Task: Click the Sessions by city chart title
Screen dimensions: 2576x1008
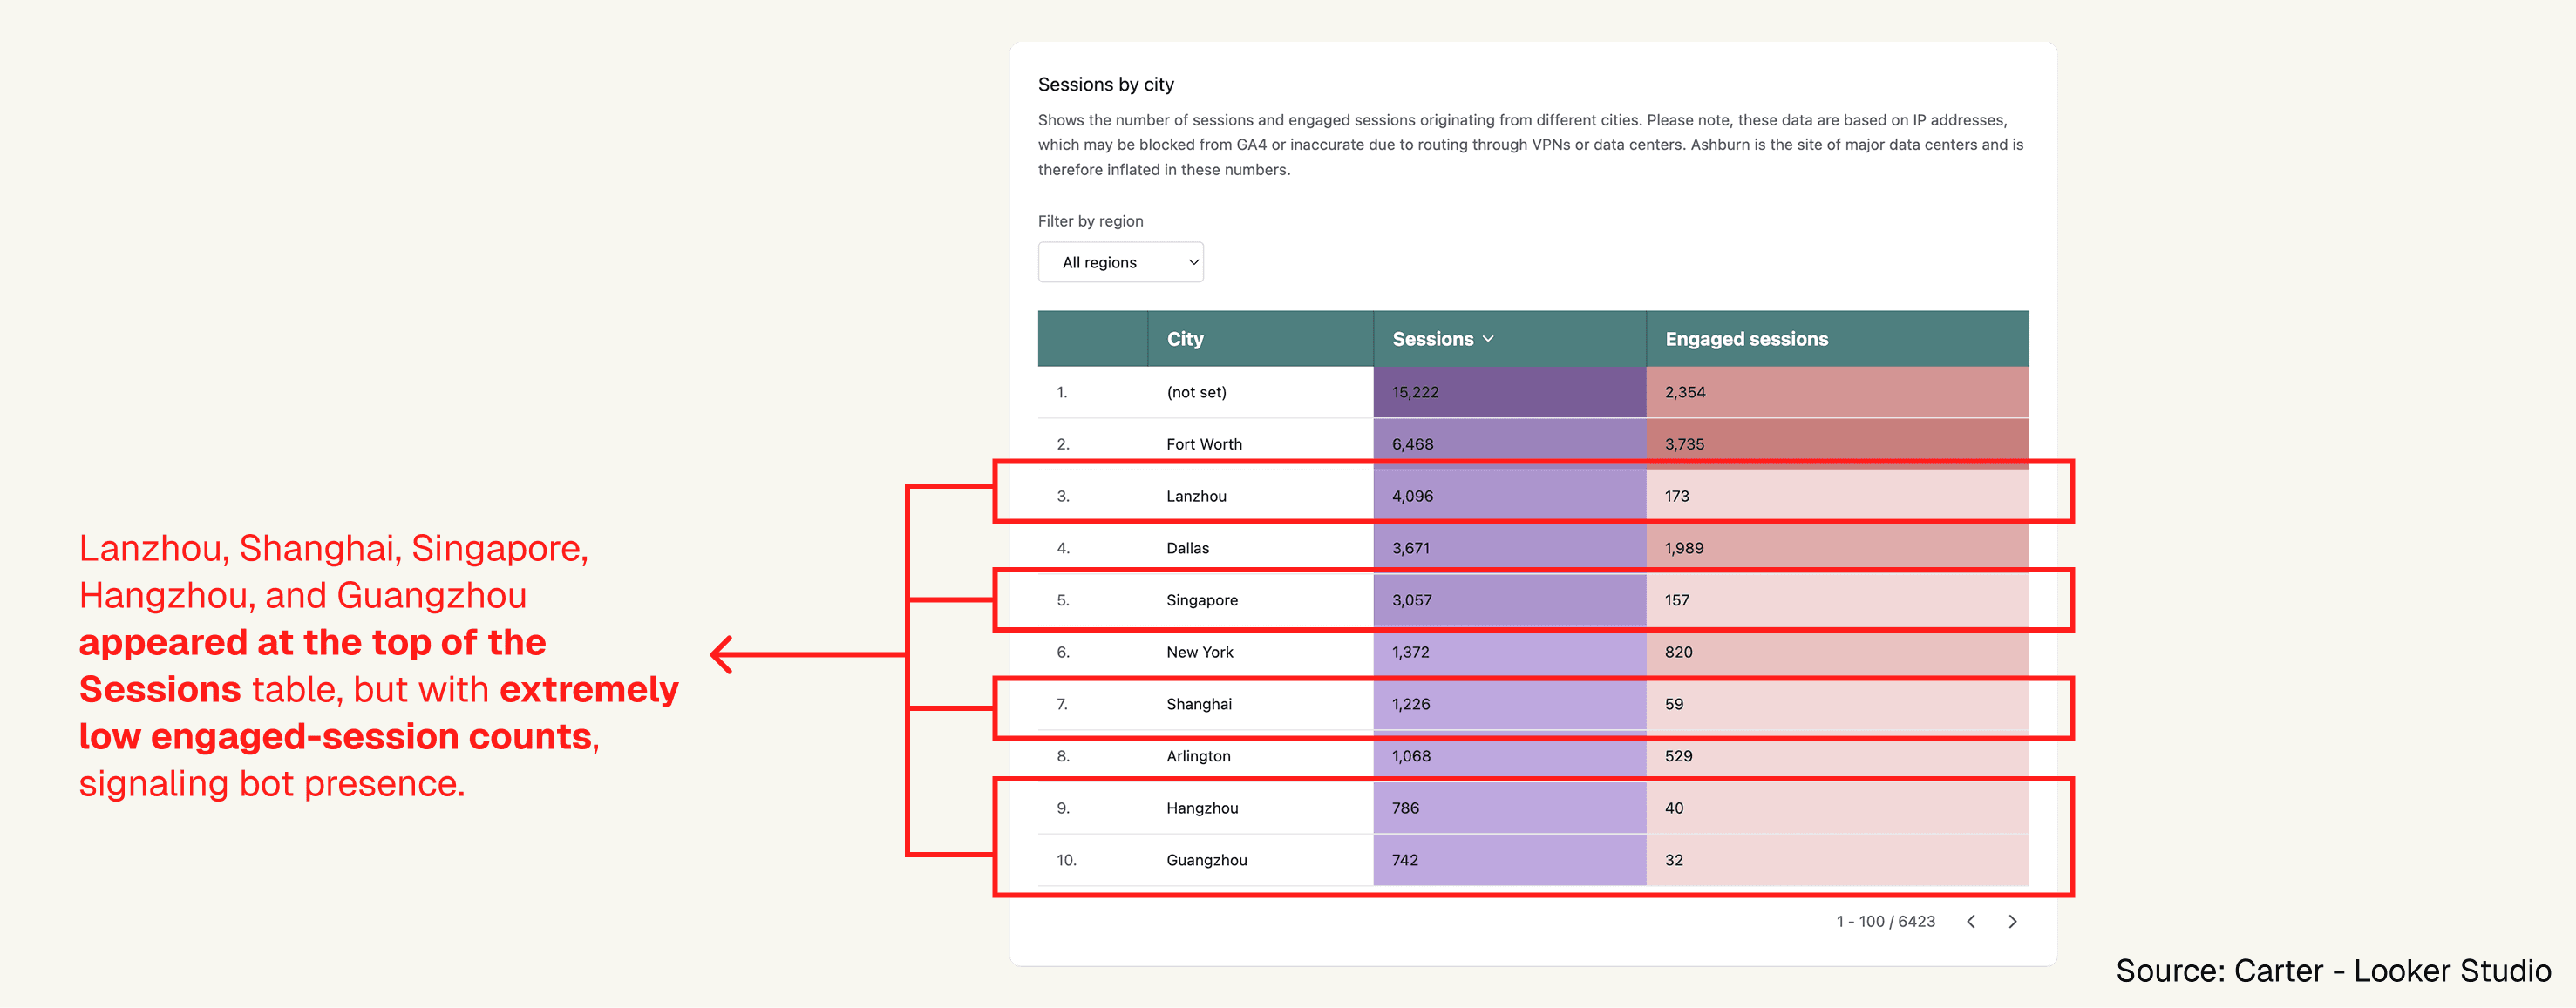Action: pos(1105,84)
